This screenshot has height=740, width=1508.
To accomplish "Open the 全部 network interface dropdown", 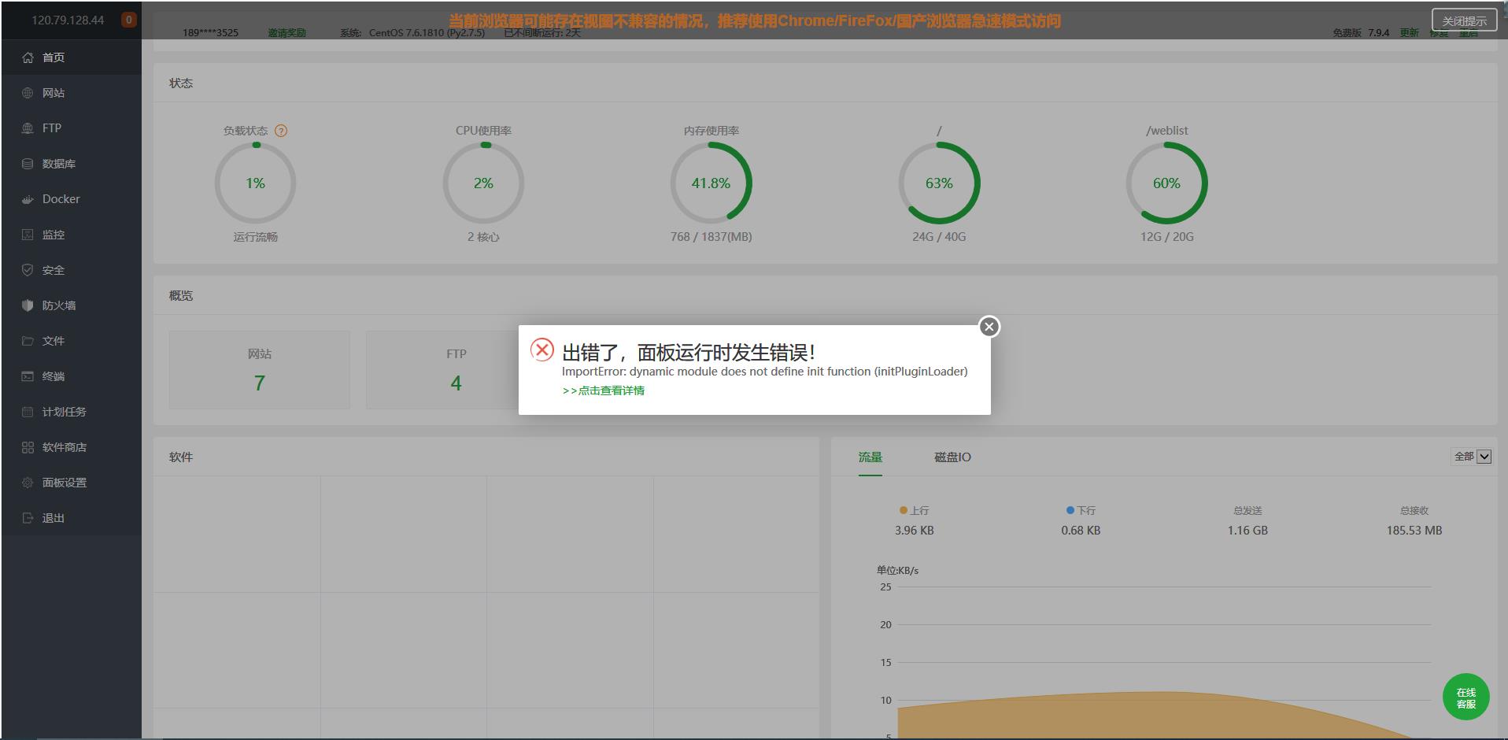I will pos(1472,457).
